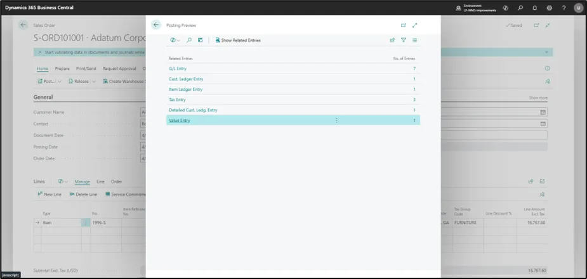Screen dimensions: 587x279
Task: Go back from the Sales Order page
Action: point(23,25)
